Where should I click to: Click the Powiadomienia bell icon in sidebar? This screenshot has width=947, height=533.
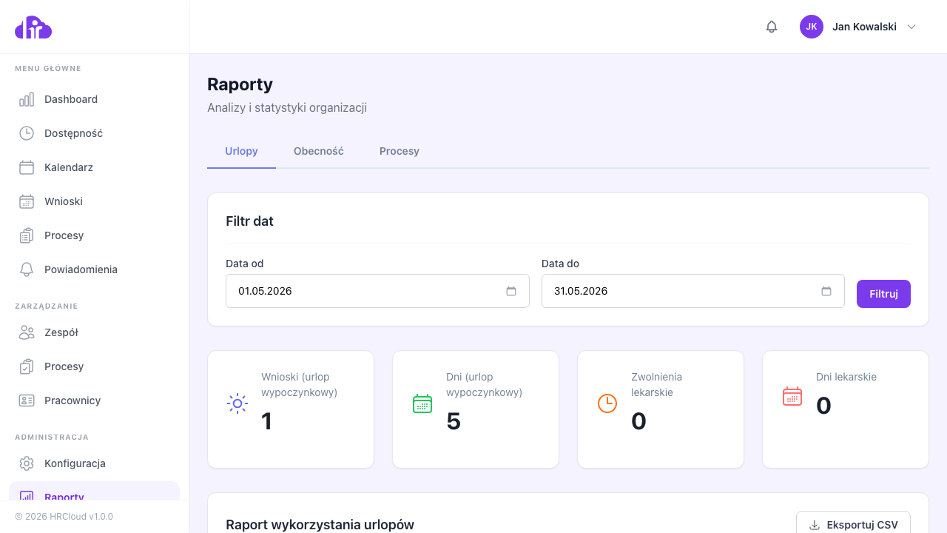pos(27,269)
